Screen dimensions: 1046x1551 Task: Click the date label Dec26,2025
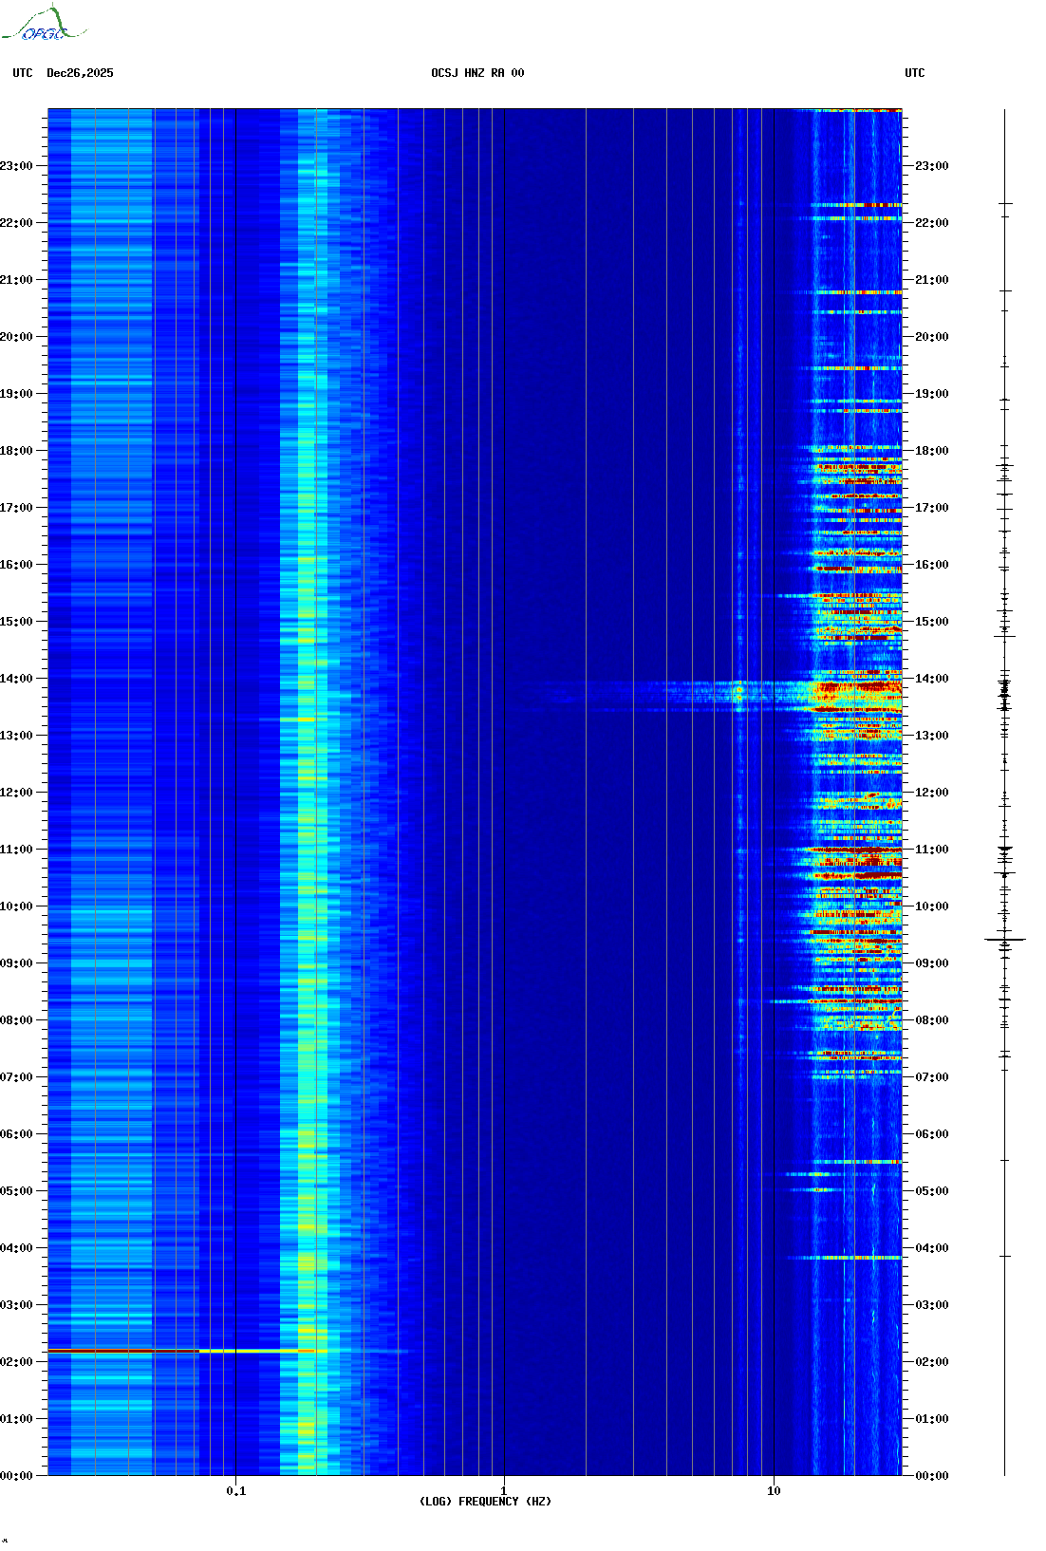coord(80,73)
